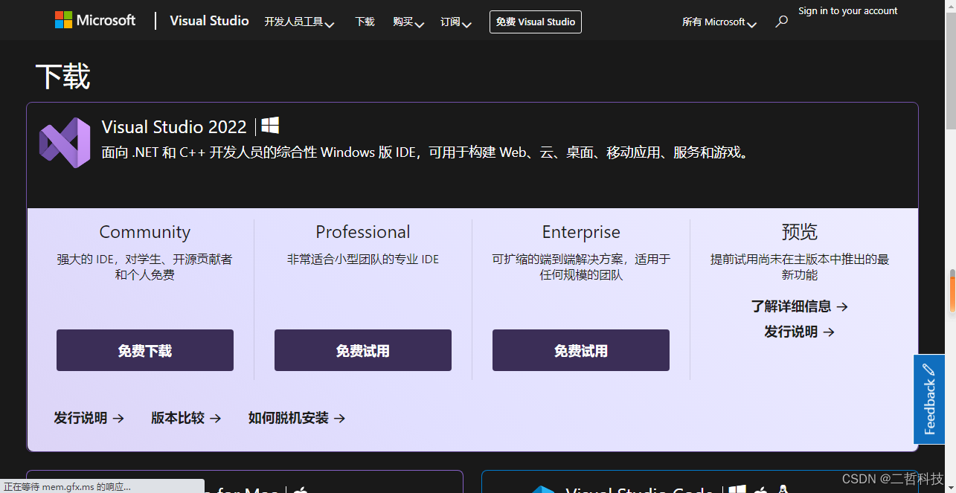This screenshot has width=956, height=493.
Task: Open the 下载 nav item
Action: pos(365,22)
